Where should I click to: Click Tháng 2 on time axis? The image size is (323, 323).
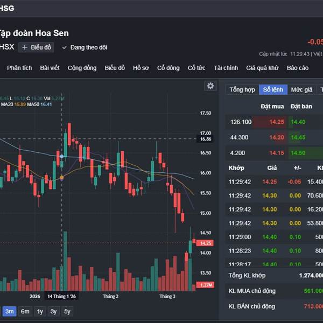(x=110, y=297)
